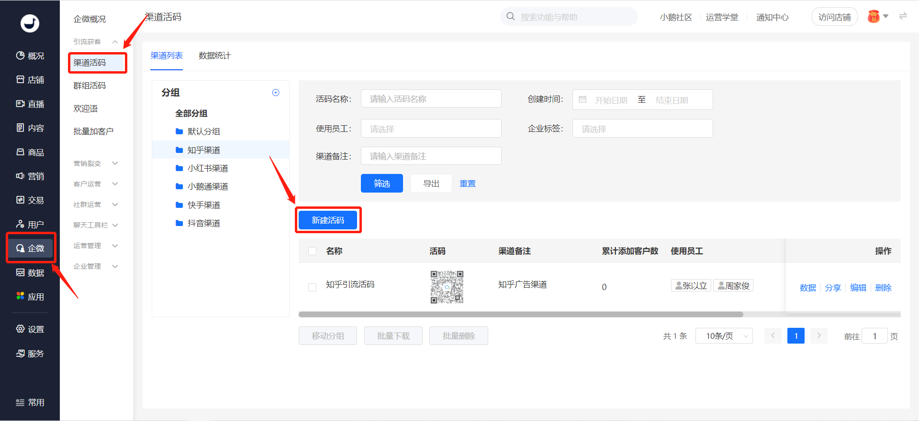Screen dimensions: 919x421
Task: Open the 交易 transactions sidebar item
Action: [x=30, y=200]
